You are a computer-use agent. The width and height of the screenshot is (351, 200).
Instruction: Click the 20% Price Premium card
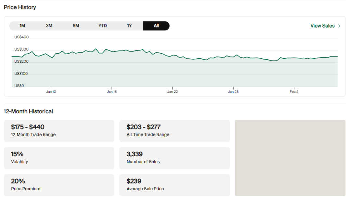point(59,185)
